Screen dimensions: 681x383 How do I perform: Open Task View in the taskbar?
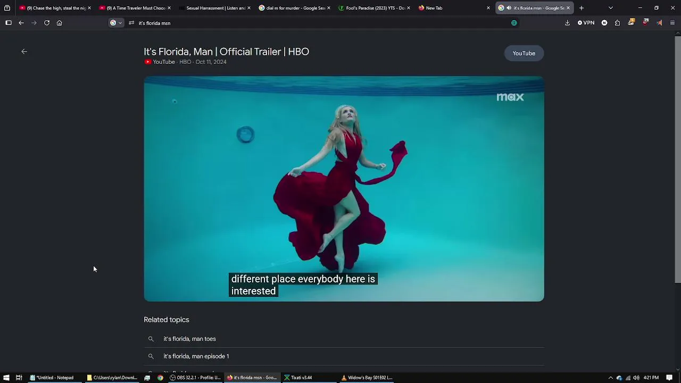[x=19, y=378]
